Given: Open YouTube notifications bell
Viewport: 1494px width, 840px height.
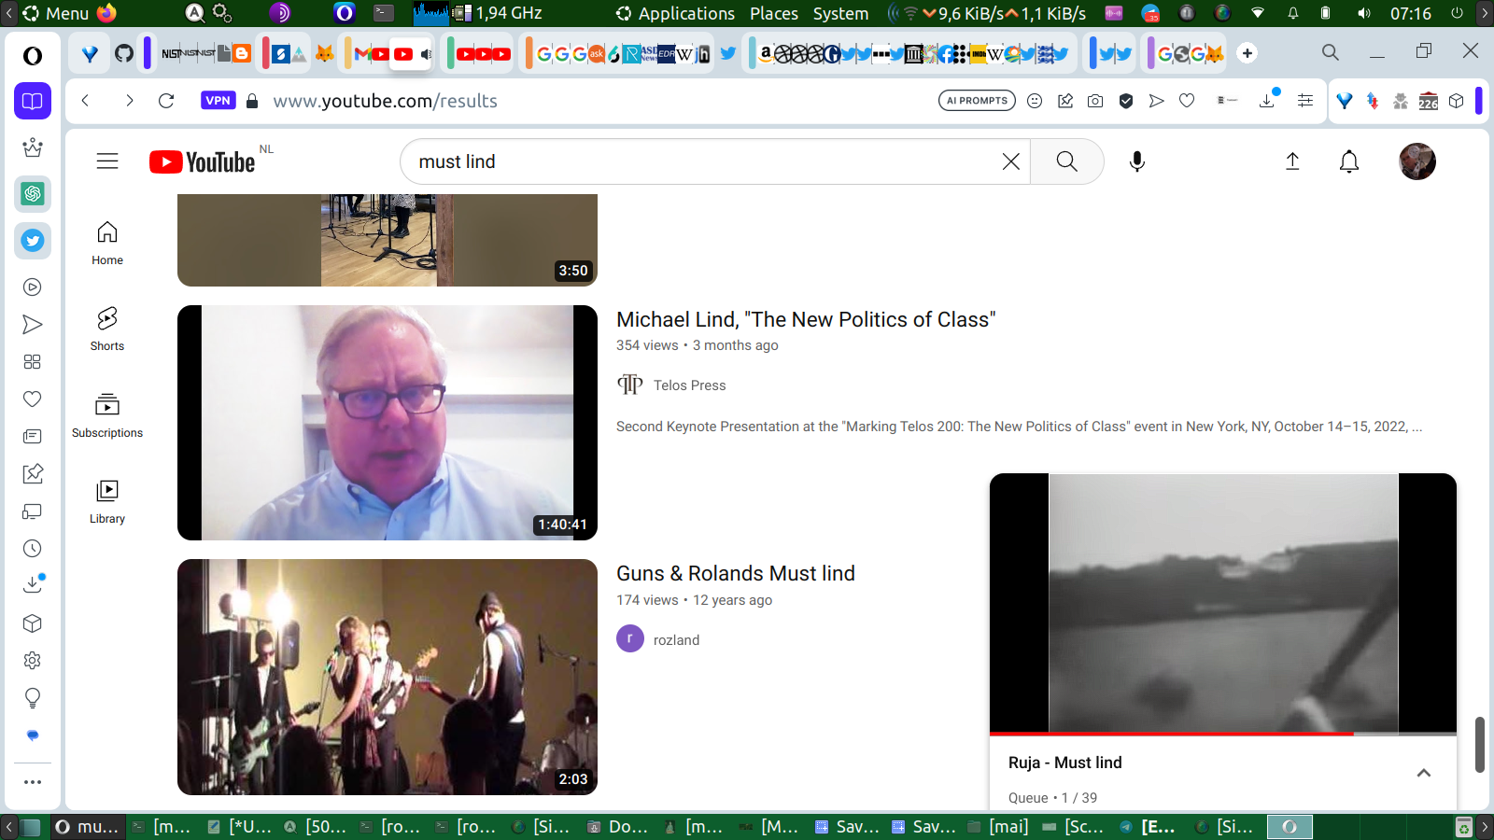Looking at the screenshot, I should [x=1349, y=161].
